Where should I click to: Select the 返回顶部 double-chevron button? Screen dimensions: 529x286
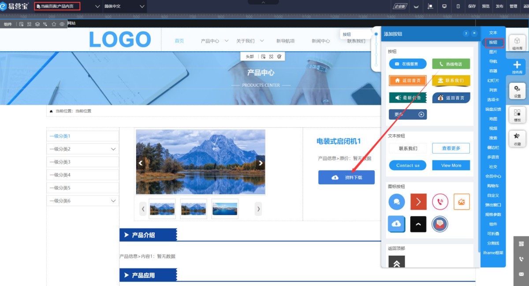point(397,262)
